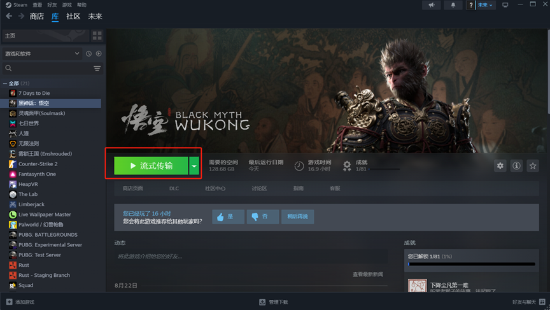The height and width of the screenshot is (310, 550).
Task: Click the Live Wallpaper Master icon
Action: tap(13, 215)
